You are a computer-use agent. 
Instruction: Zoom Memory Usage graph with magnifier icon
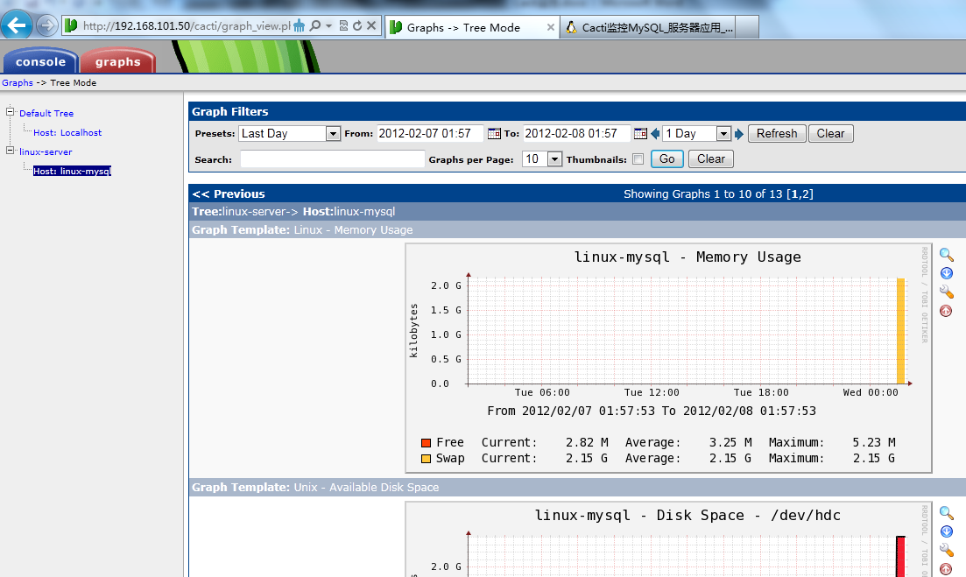[x=946, y=254]
